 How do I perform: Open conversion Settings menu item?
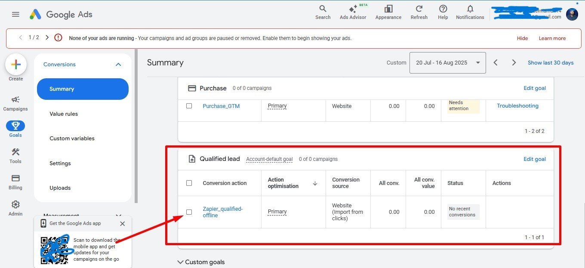pos(60,163)
